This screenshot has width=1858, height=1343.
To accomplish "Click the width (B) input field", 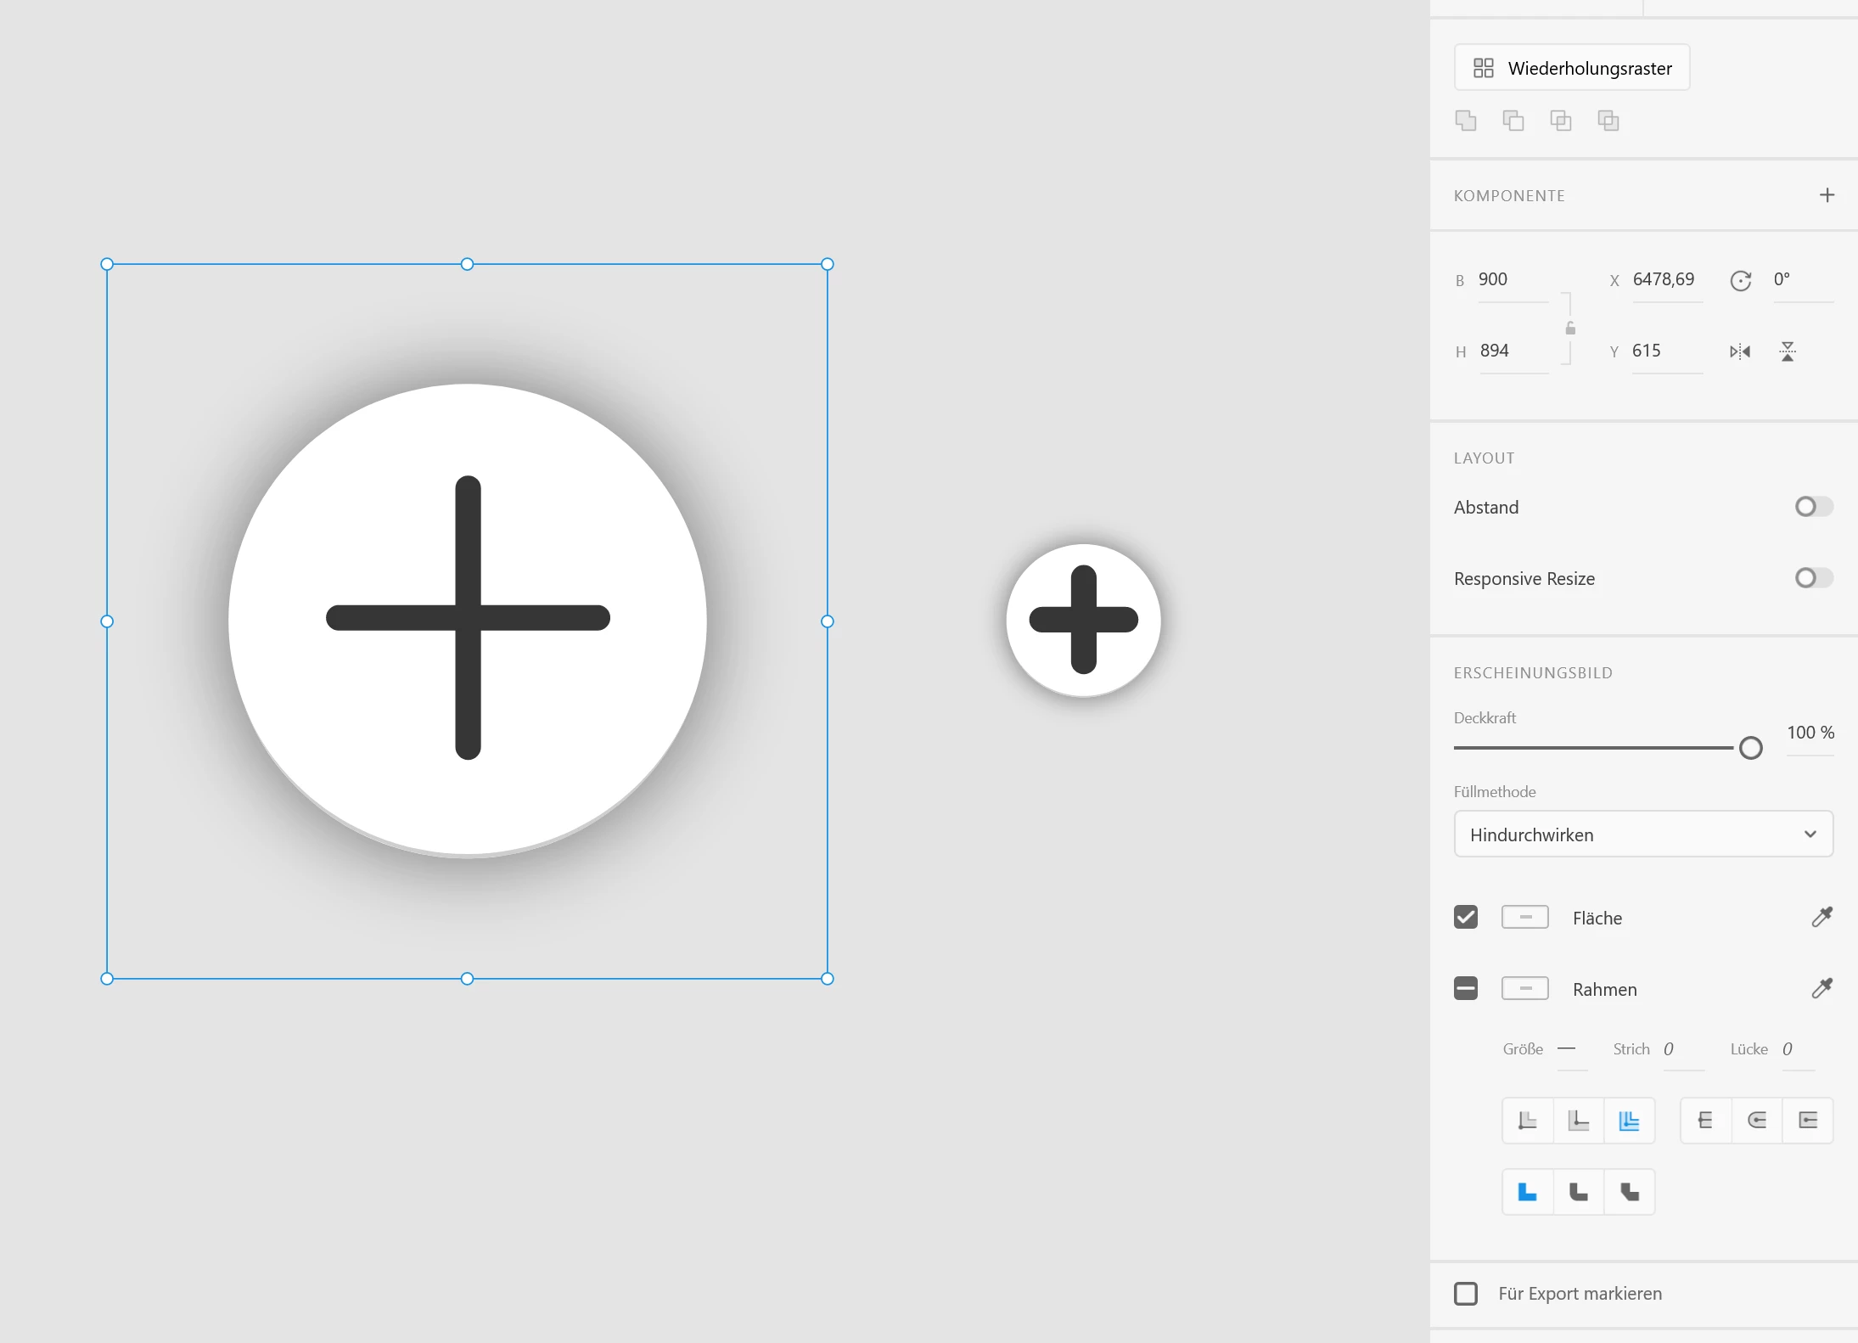I will (1512, 280).
